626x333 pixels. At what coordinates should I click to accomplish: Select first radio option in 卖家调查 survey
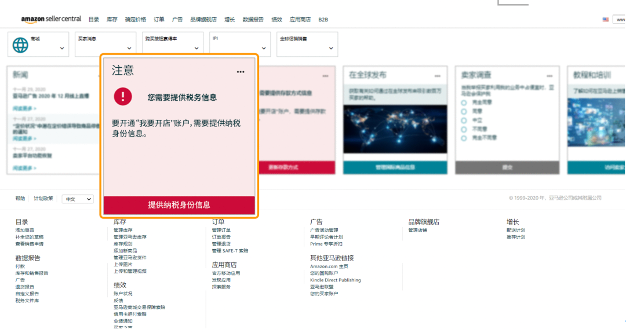464,103
